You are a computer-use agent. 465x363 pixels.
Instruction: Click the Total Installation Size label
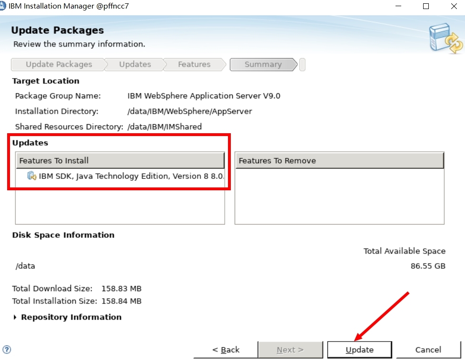[x=55, y=301]
